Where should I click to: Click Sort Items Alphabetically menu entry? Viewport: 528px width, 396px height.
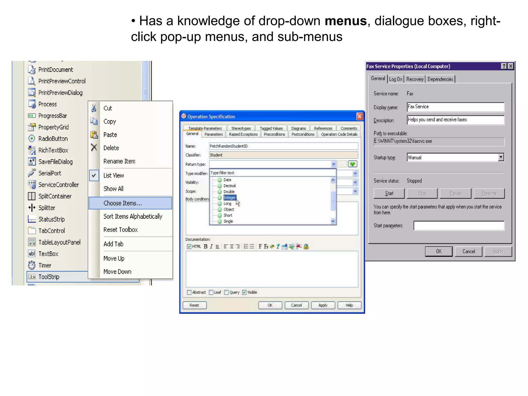pyautogui.click(x=133, y=216)
